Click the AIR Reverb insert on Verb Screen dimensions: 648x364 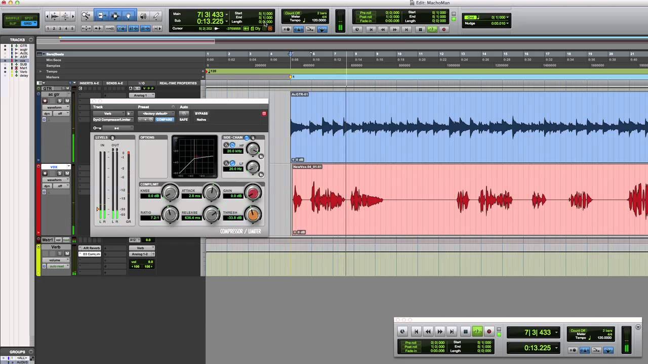92,248
